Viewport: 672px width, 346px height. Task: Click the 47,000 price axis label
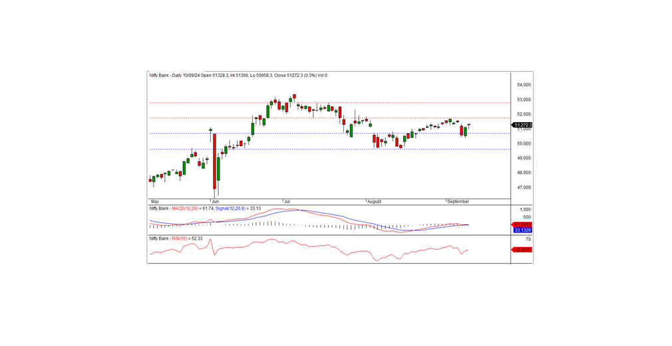[x=524, y=187]
